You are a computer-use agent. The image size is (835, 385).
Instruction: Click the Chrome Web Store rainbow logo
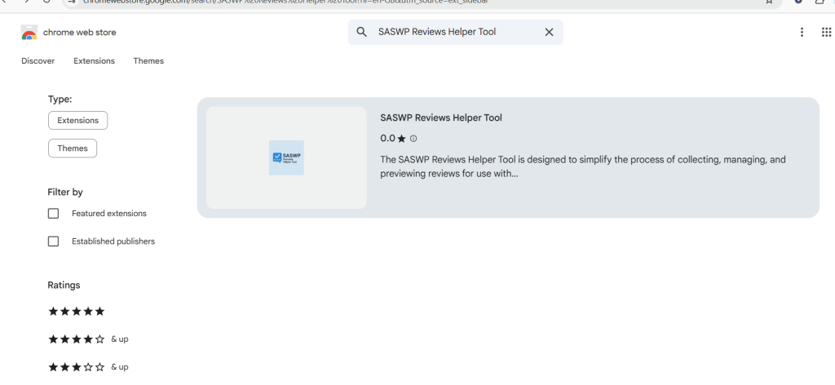click(29, 33)
